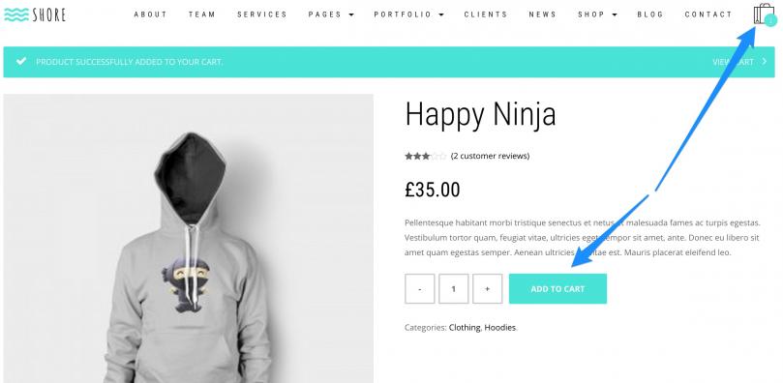Click the quantity input field
This screenshot has width=783, height=383.
click(453, 289)
